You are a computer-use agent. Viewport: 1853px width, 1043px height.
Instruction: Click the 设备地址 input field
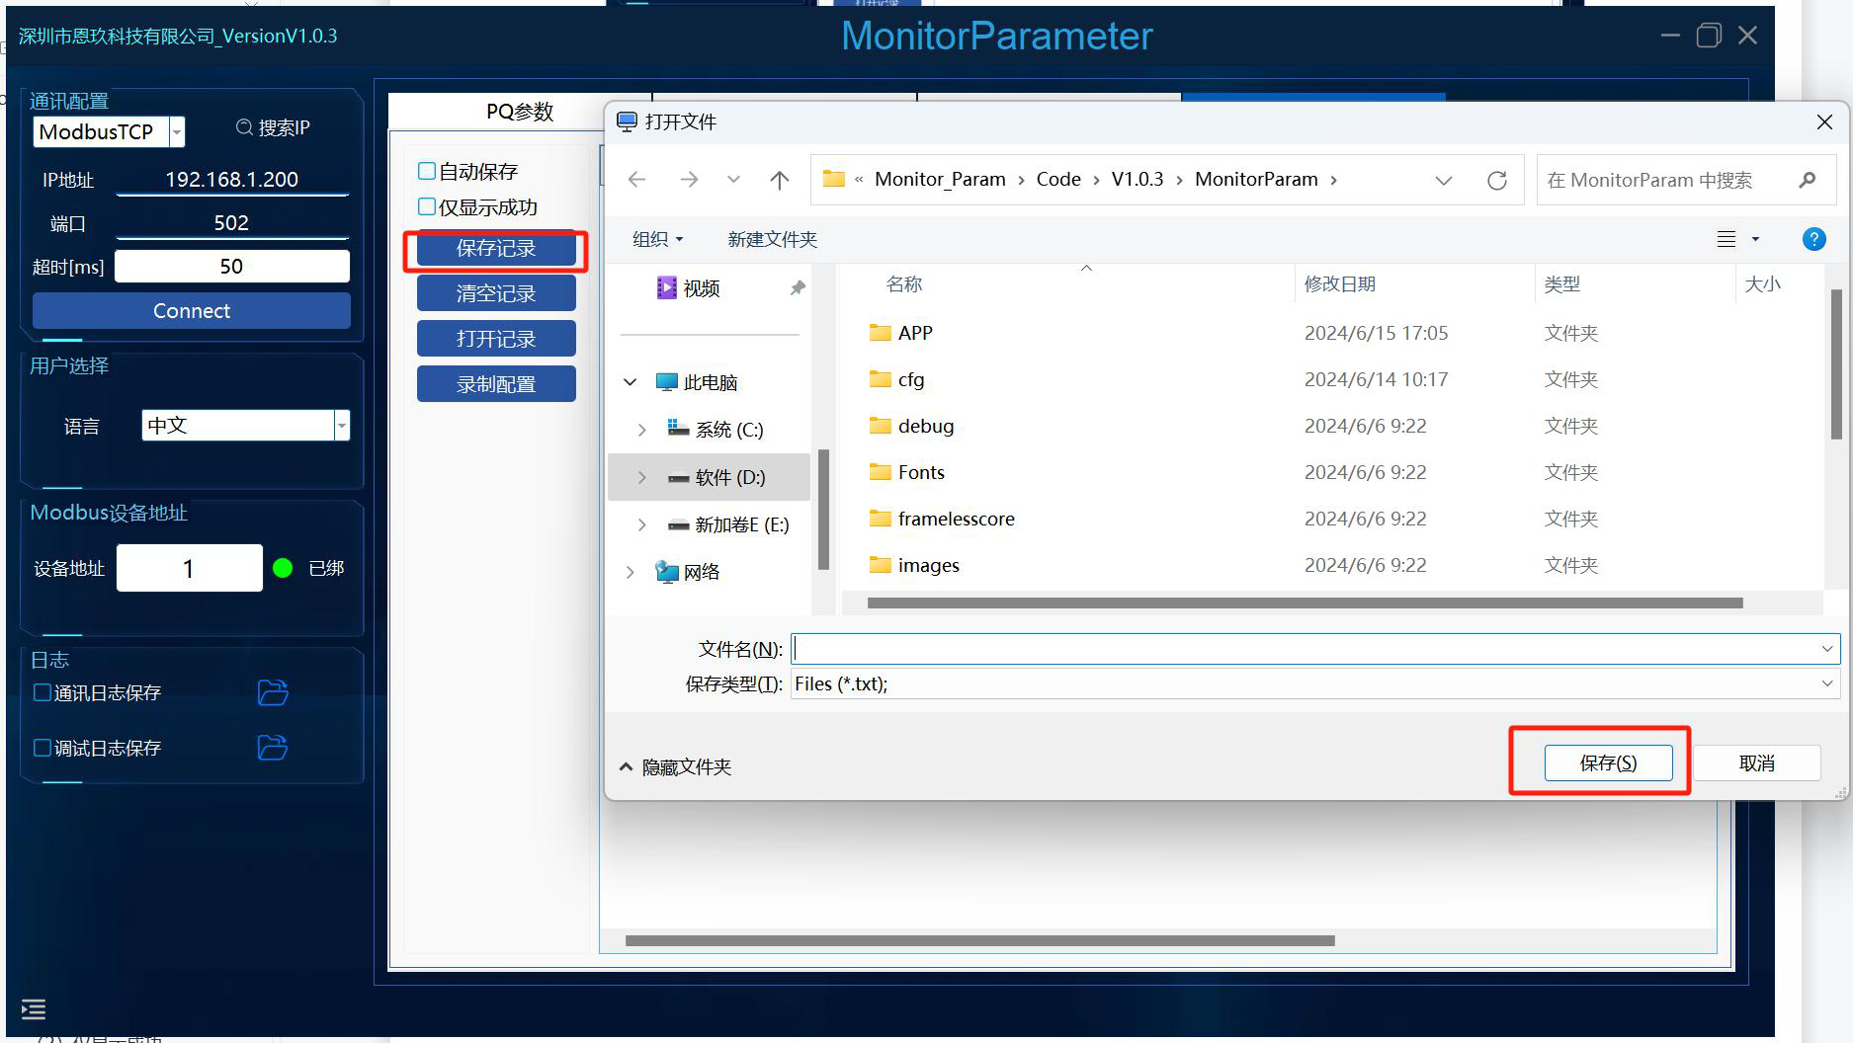(x=190, y=568)
